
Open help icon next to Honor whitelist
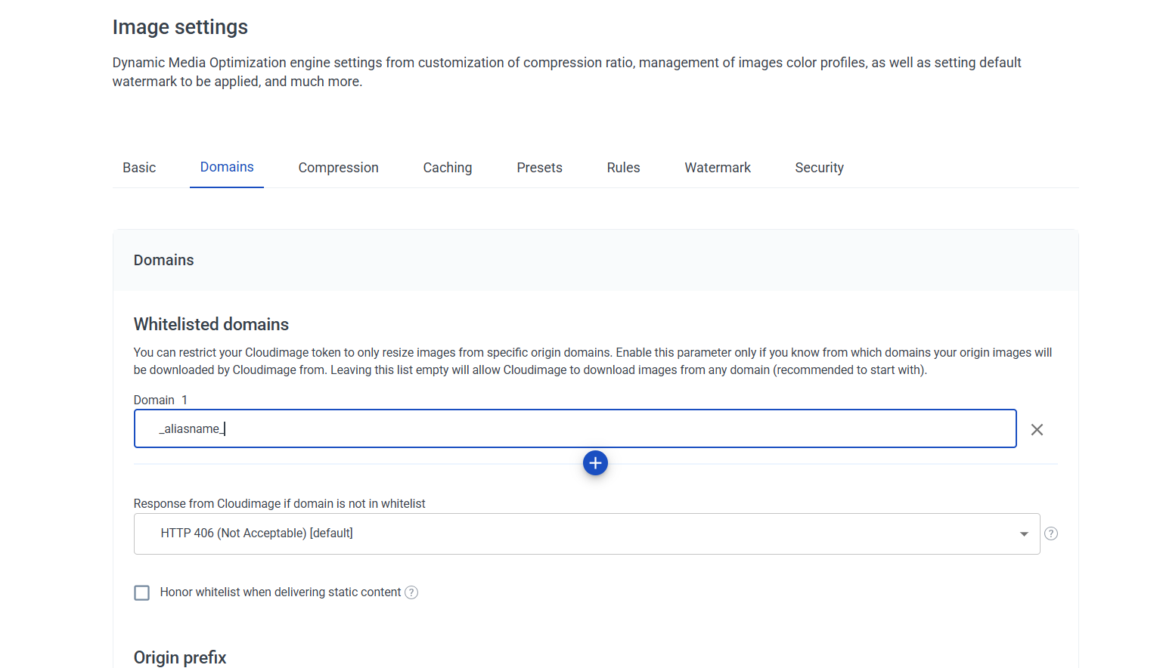[411, 592]
